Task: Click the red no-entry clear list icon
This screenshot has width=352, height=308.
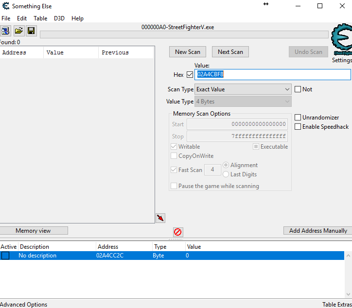Action: tap(178, 232)
